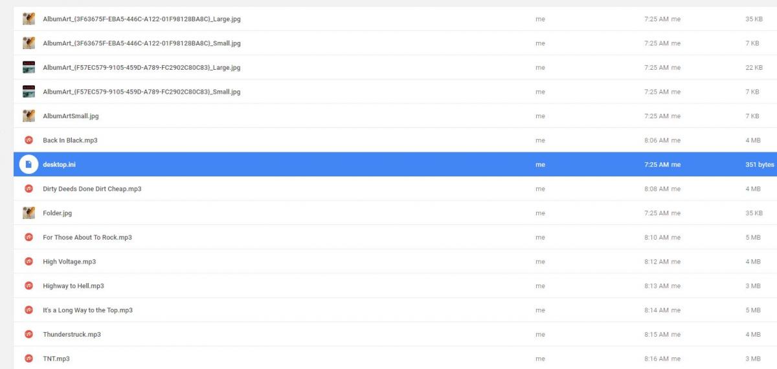Click the 8:12 AM modified time
The image size is (777, 369).
[x=657, y=262]
